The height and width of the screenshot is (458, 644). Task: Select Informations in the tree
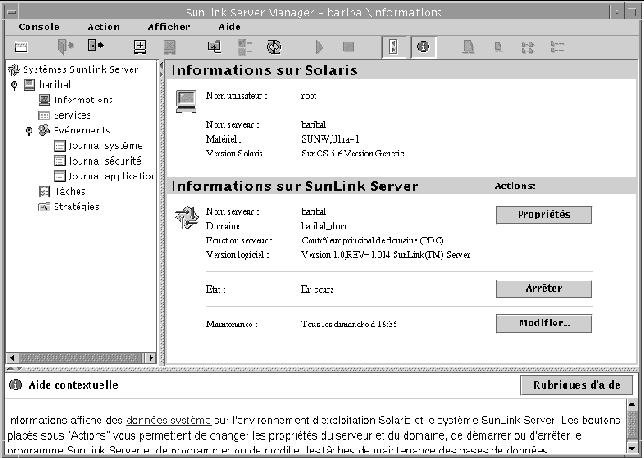coord(83,100)
